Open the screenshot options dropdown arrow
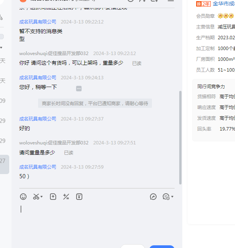The image size is (235, 248). (42, 197)
